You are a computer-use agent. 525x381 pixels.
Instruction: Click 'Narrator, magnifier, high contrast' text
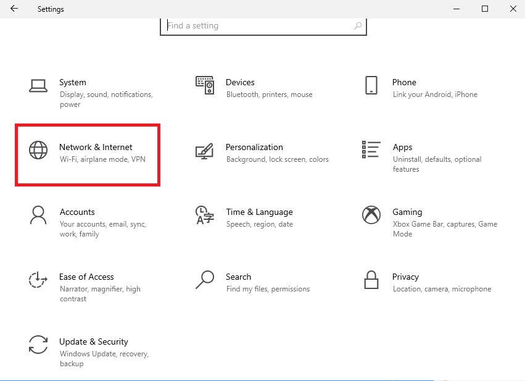(100, 294)
